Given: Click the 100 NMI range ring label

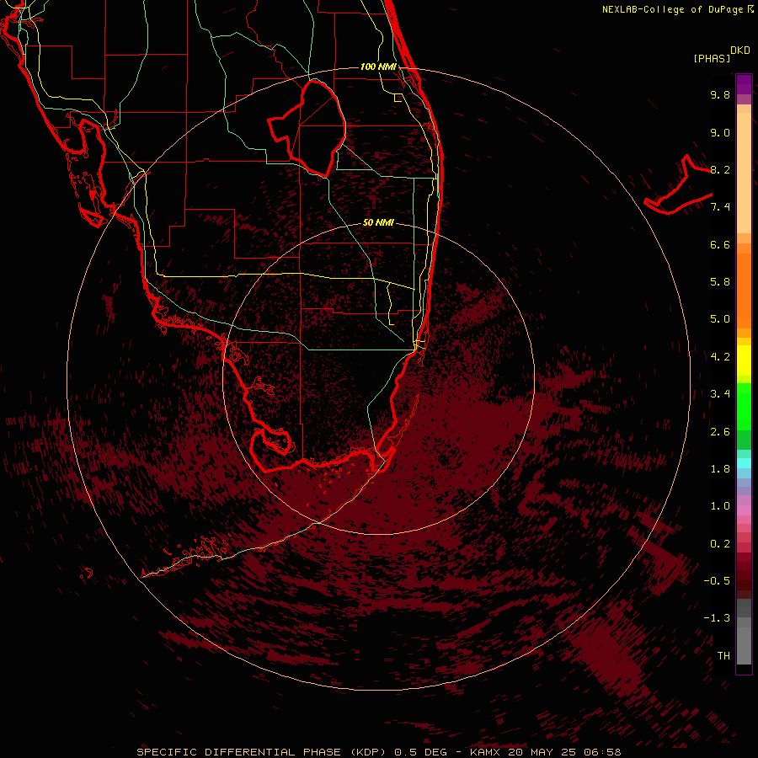Looking at the screenshot, I should point(378,67).
